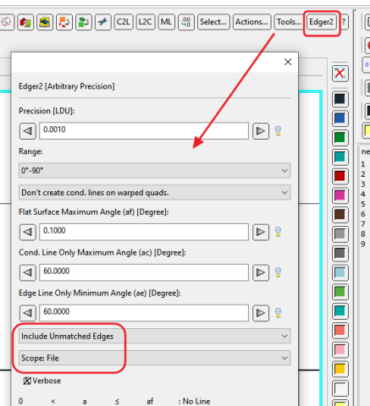Toggle the Verbose checkbox
This screenshot has height=406, width=370.
pyautogui.click(x=27, y=381)
